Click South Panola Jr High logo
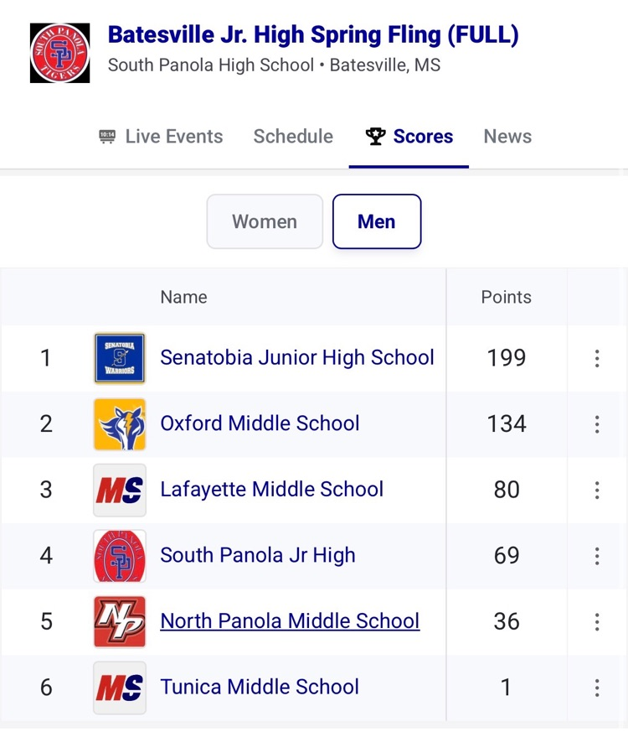The image size is (628, 732). 120,556
